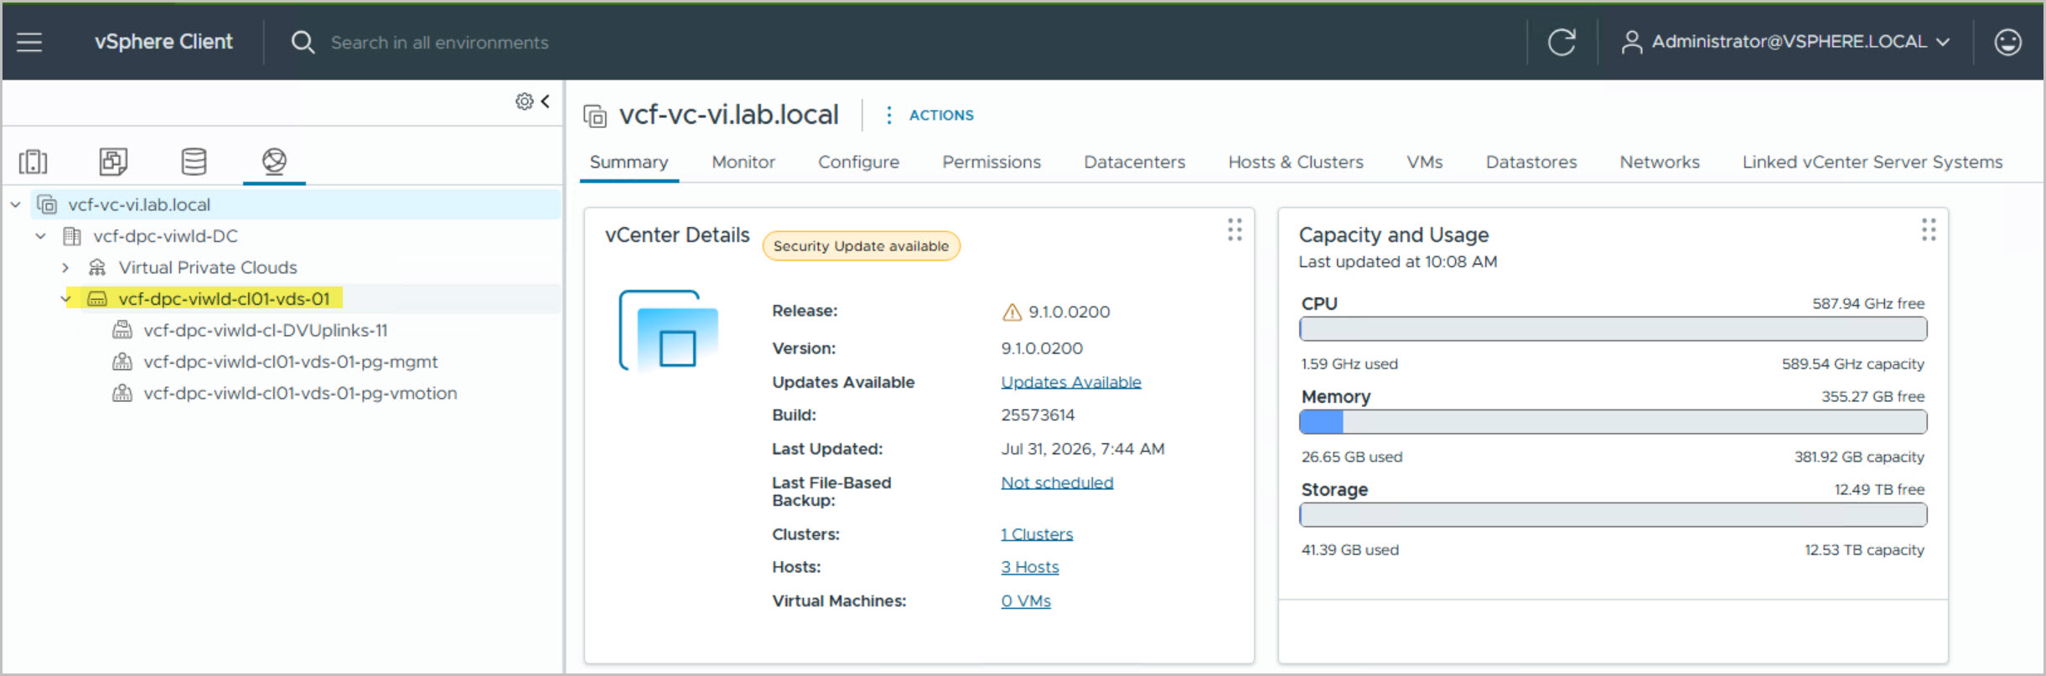The width and height of the screenshot is (2046, 676).
Task: Open navigator settings gear icon
Action: (x=524, y=101)
